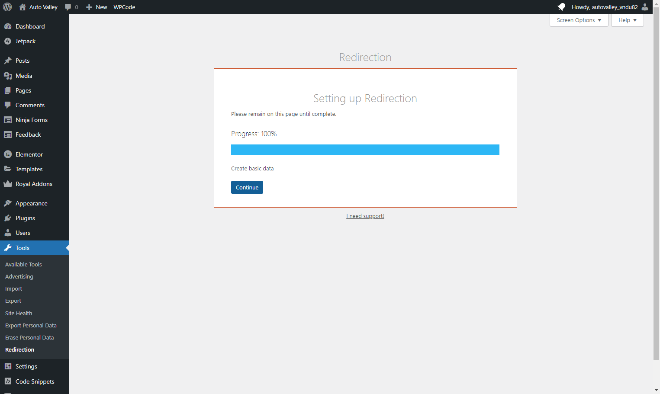Viewport: 660px width, 394px height.
Task: Click the Elementor circle icon
Action: click(x=8, y=154)
